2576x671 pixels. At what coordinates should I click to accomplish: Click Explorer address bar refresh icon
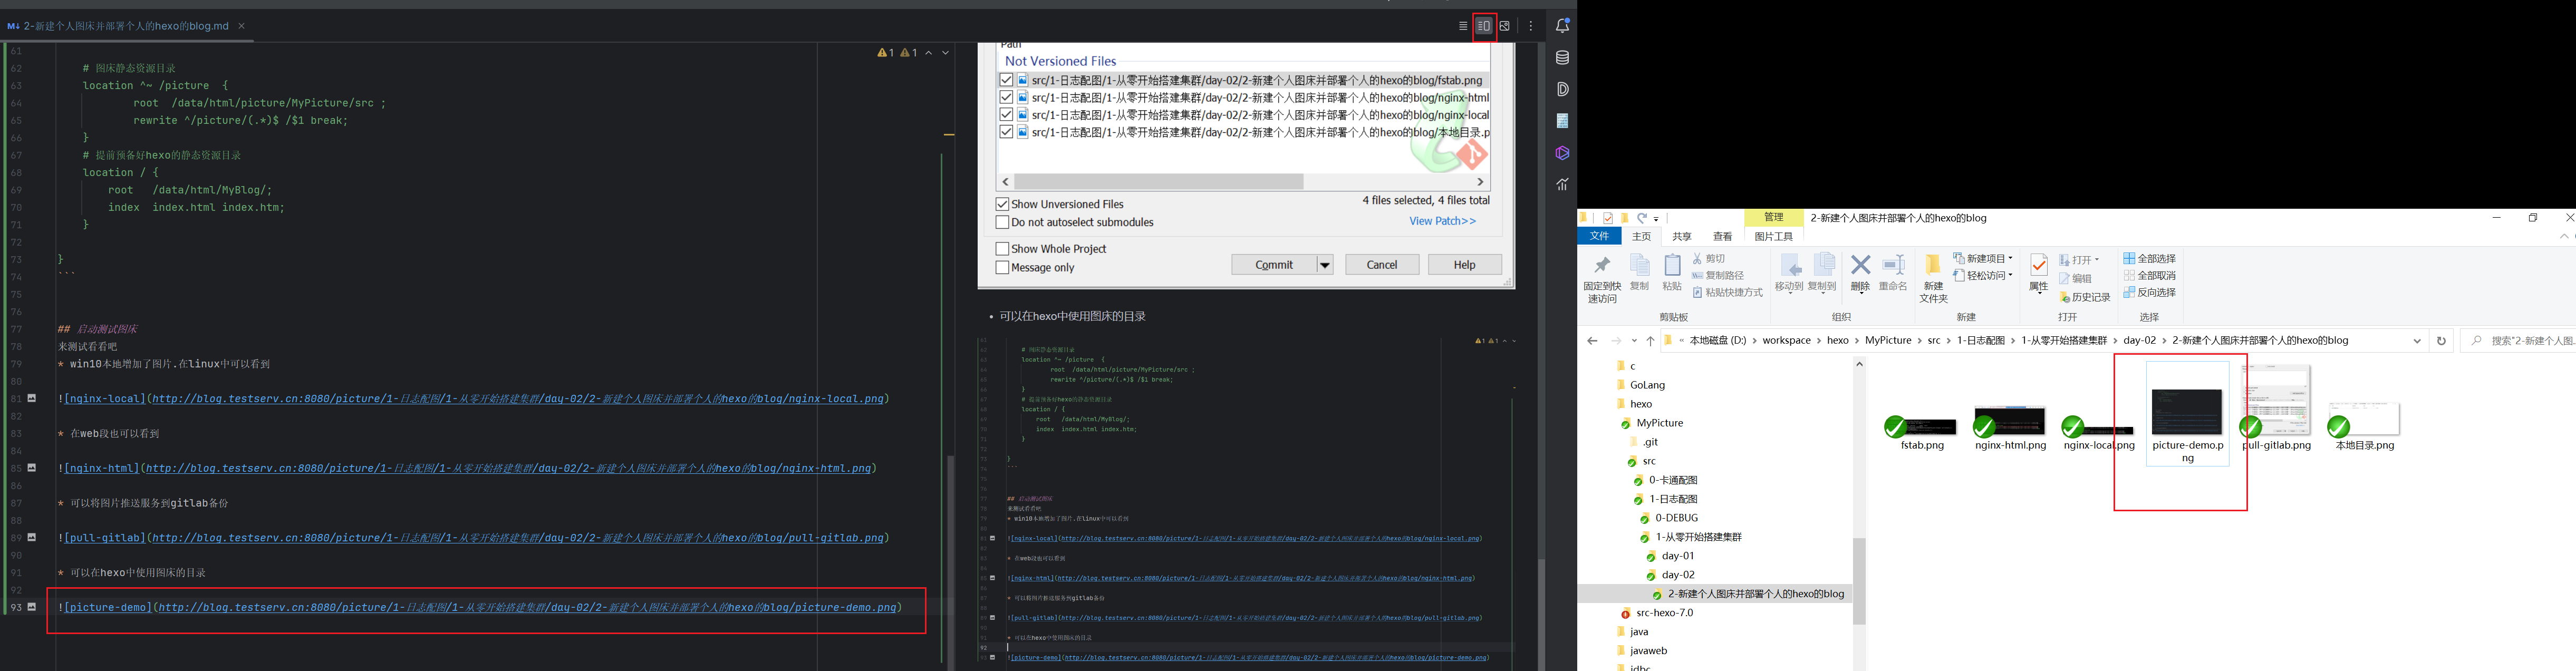[x=2441, y=341]
